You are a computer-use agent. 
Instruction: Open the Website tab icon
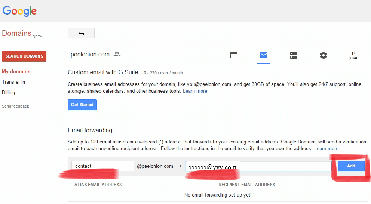pos(233,55)
